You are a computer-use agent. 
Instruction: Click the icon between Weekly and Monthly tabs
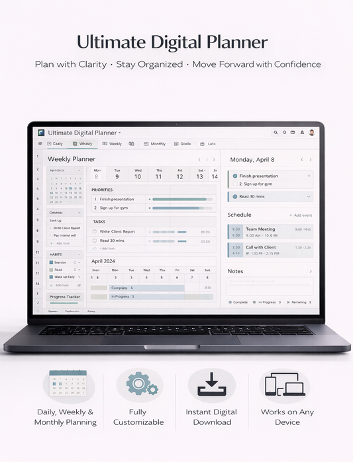[x=131, y=143]
